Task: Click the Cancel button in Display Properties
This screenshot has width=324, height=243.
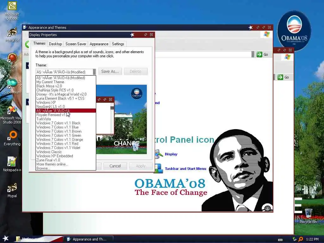Action: 115,166
